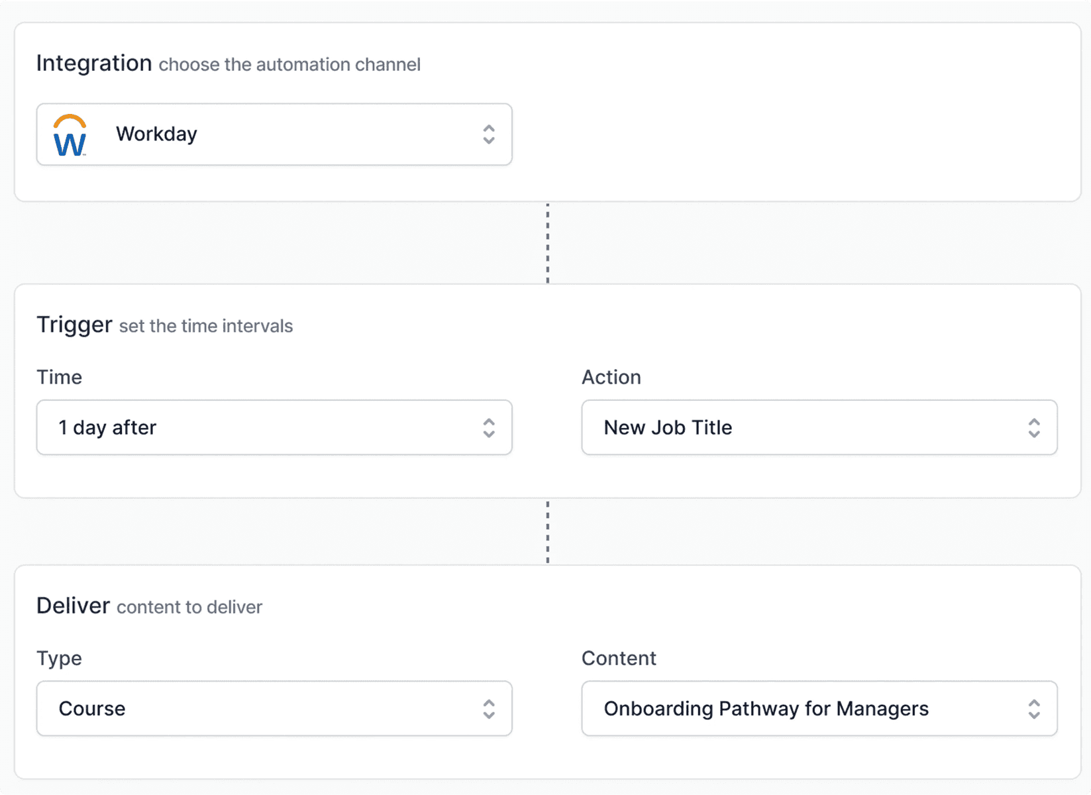This screenshot has width=1091, height=795.
Task: Open the Workday integration dropdown
Action: [x=274, y=134]
